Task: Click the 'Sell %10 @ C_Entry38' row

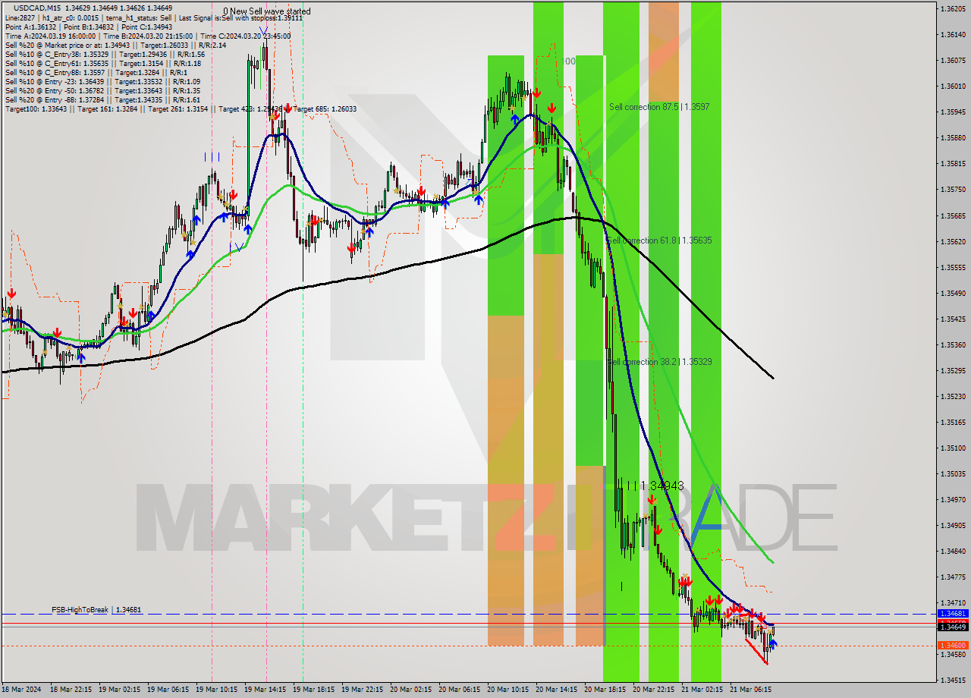Action: tap(105, 54)
